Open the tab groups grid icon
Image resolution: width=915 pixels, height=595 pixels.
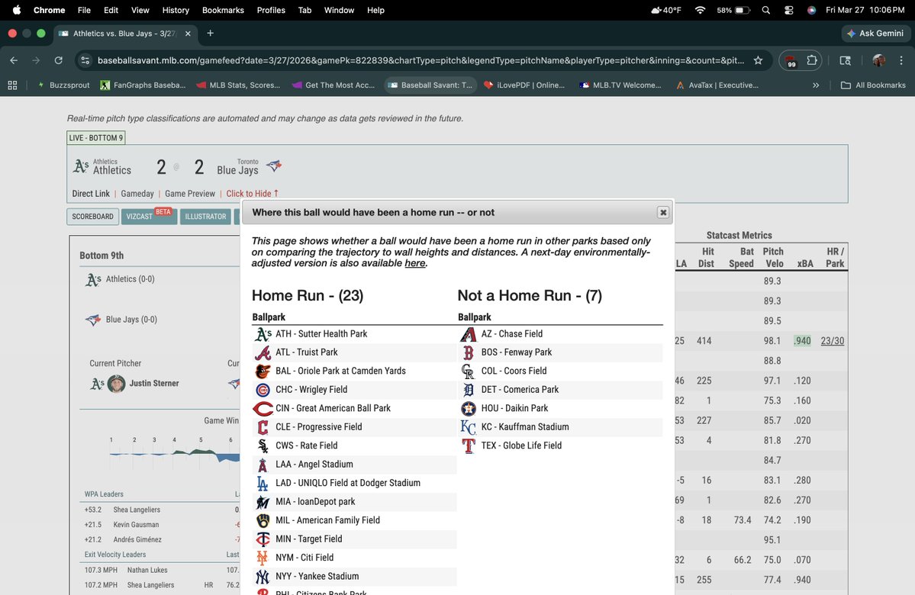[12, 85]
